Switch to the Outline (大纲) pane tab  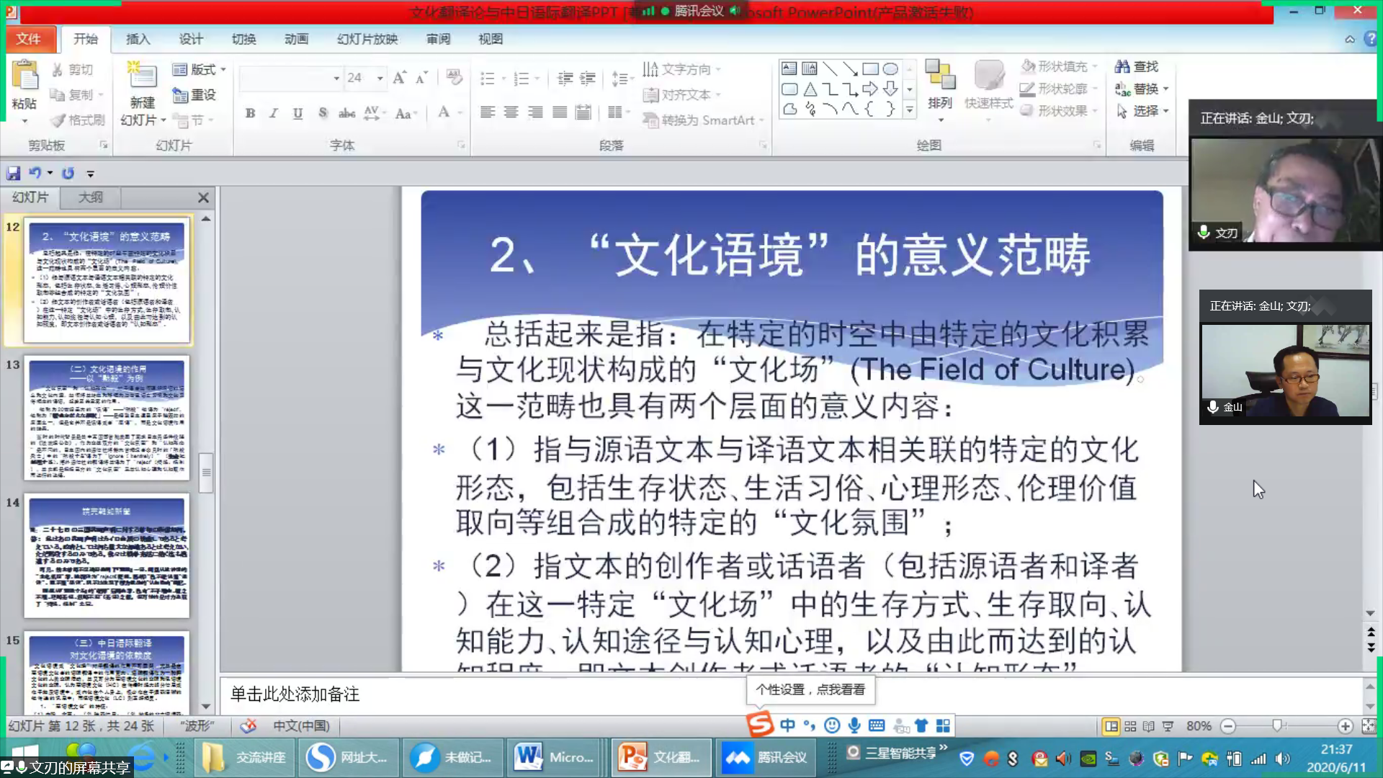click(90, 197)
